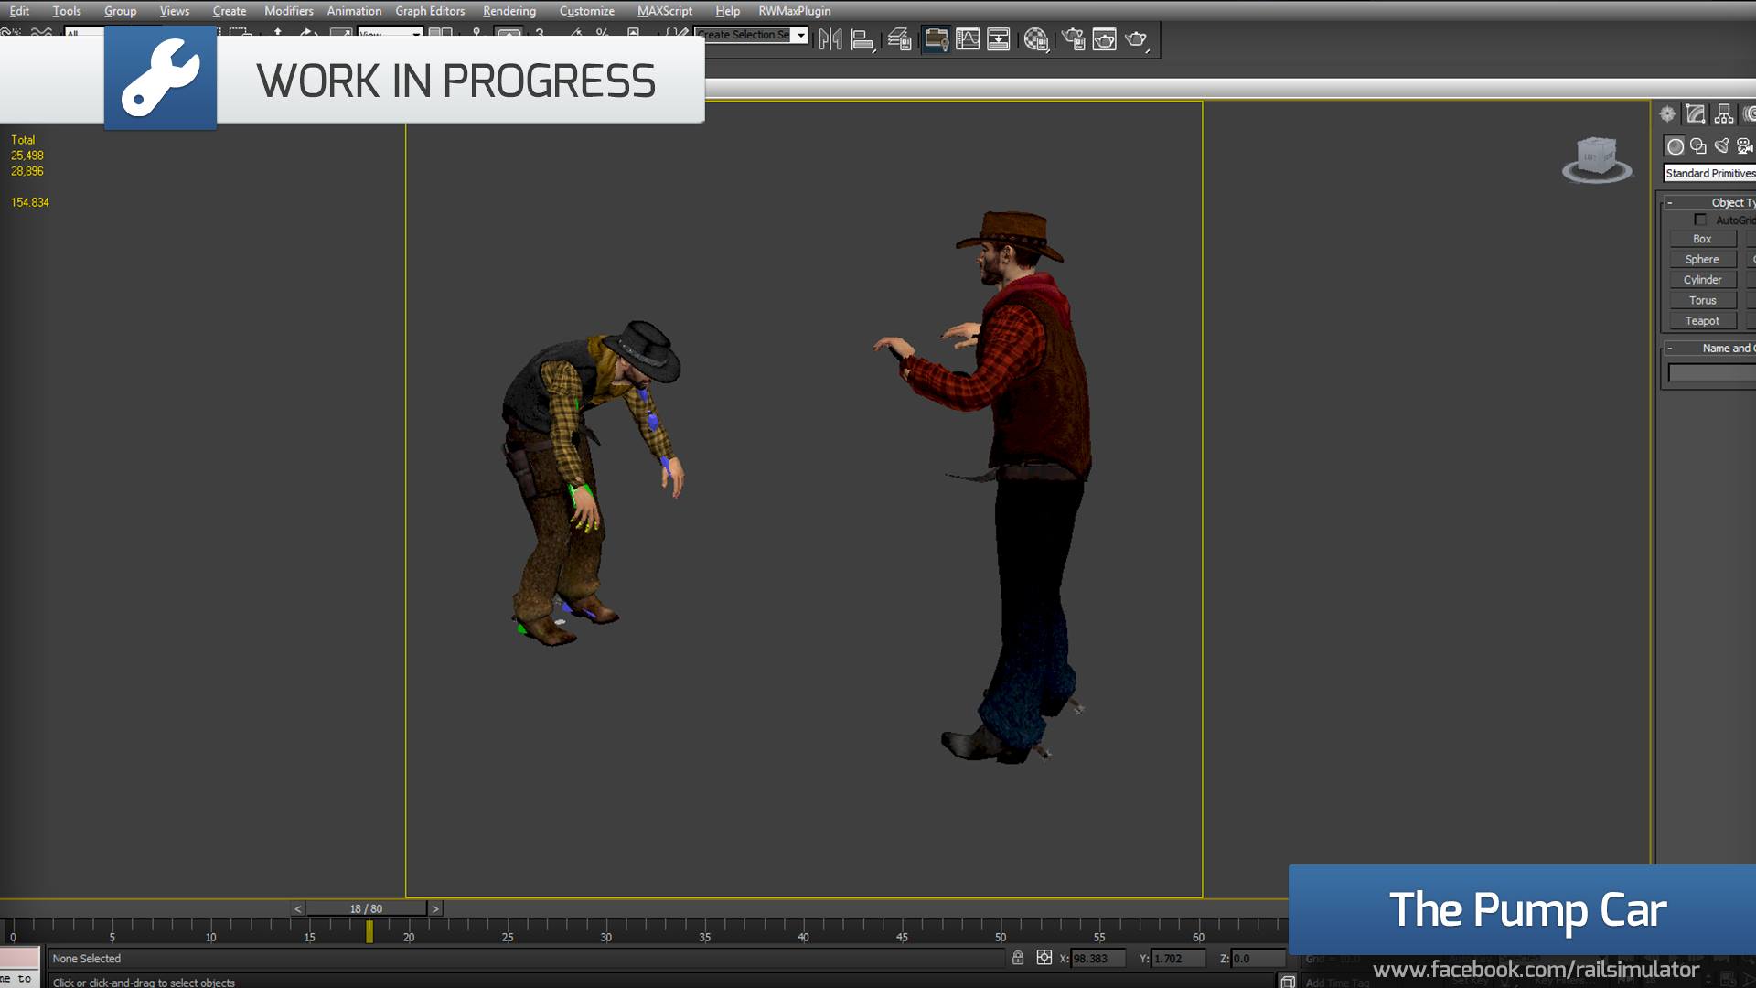Open the Material Editor icon

point(1035,39)
